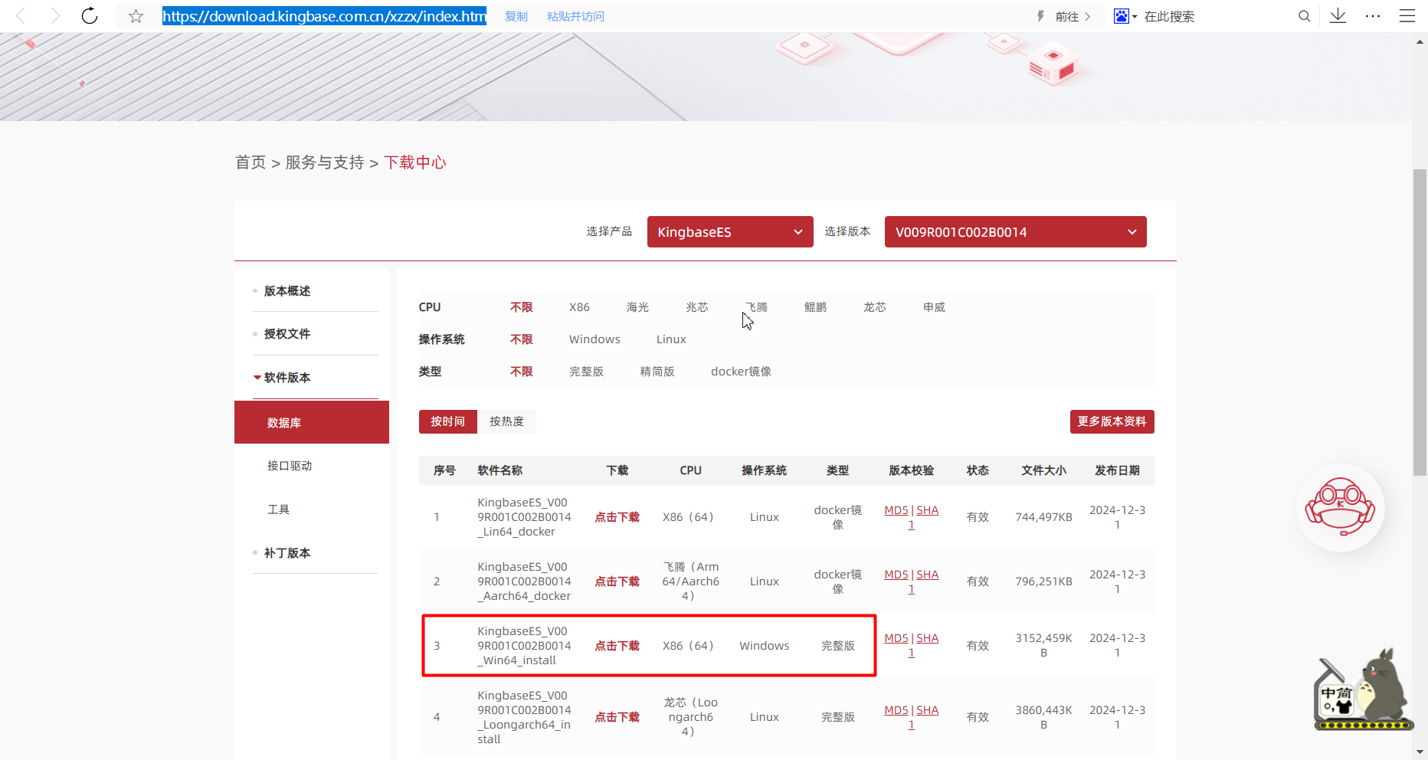
Task: Filter CPU by X86
Action: click(579, 306)
